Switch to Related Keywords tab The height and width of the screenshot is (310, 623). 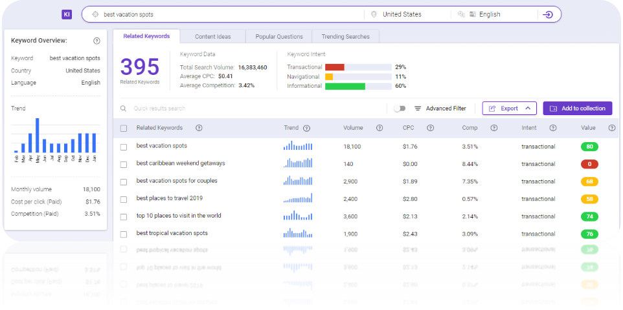146,36
